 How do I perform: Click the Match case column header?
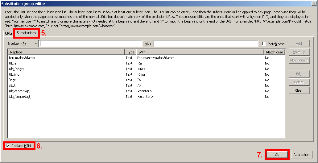click(275, 52)
